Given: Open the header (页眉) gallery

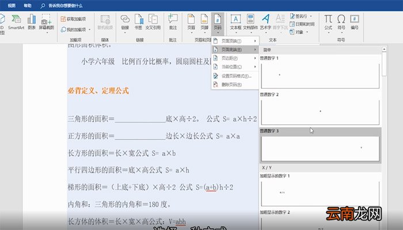Looking at the screenshot, I should point(191,22).
